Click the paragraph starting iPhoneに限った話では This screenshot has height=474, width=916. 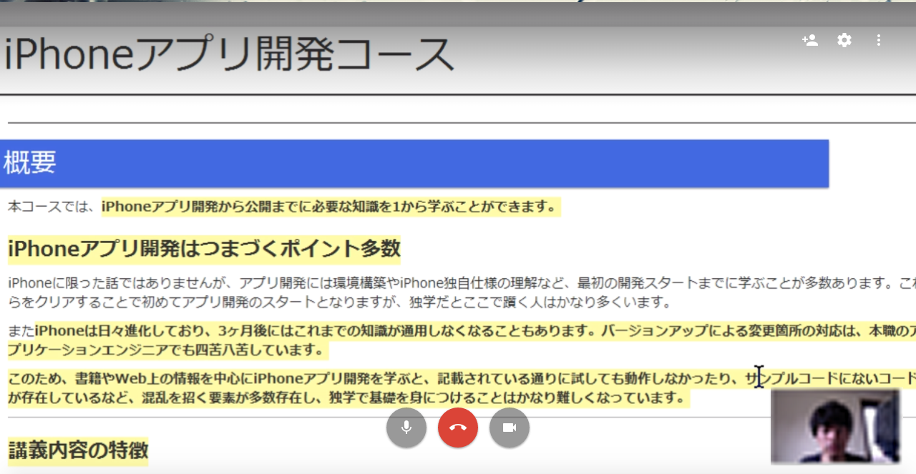[x=462, y=292]
